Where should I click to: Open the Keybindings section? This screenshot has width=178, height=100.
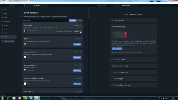[x=6, y=21]
